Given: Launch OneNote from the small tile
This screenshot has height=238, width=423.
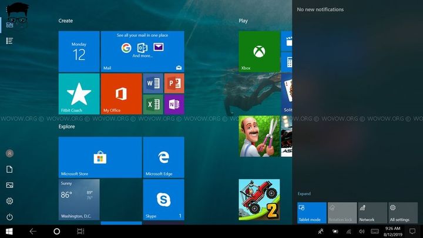Looking at the screenshot, I should coord(174,104).
